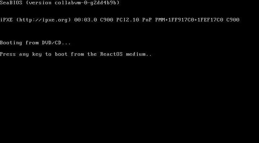Image resolution: width=259 pixels, height=143 pixels.
Task: Select the word any in the prompt
Action: coord(24,54)
